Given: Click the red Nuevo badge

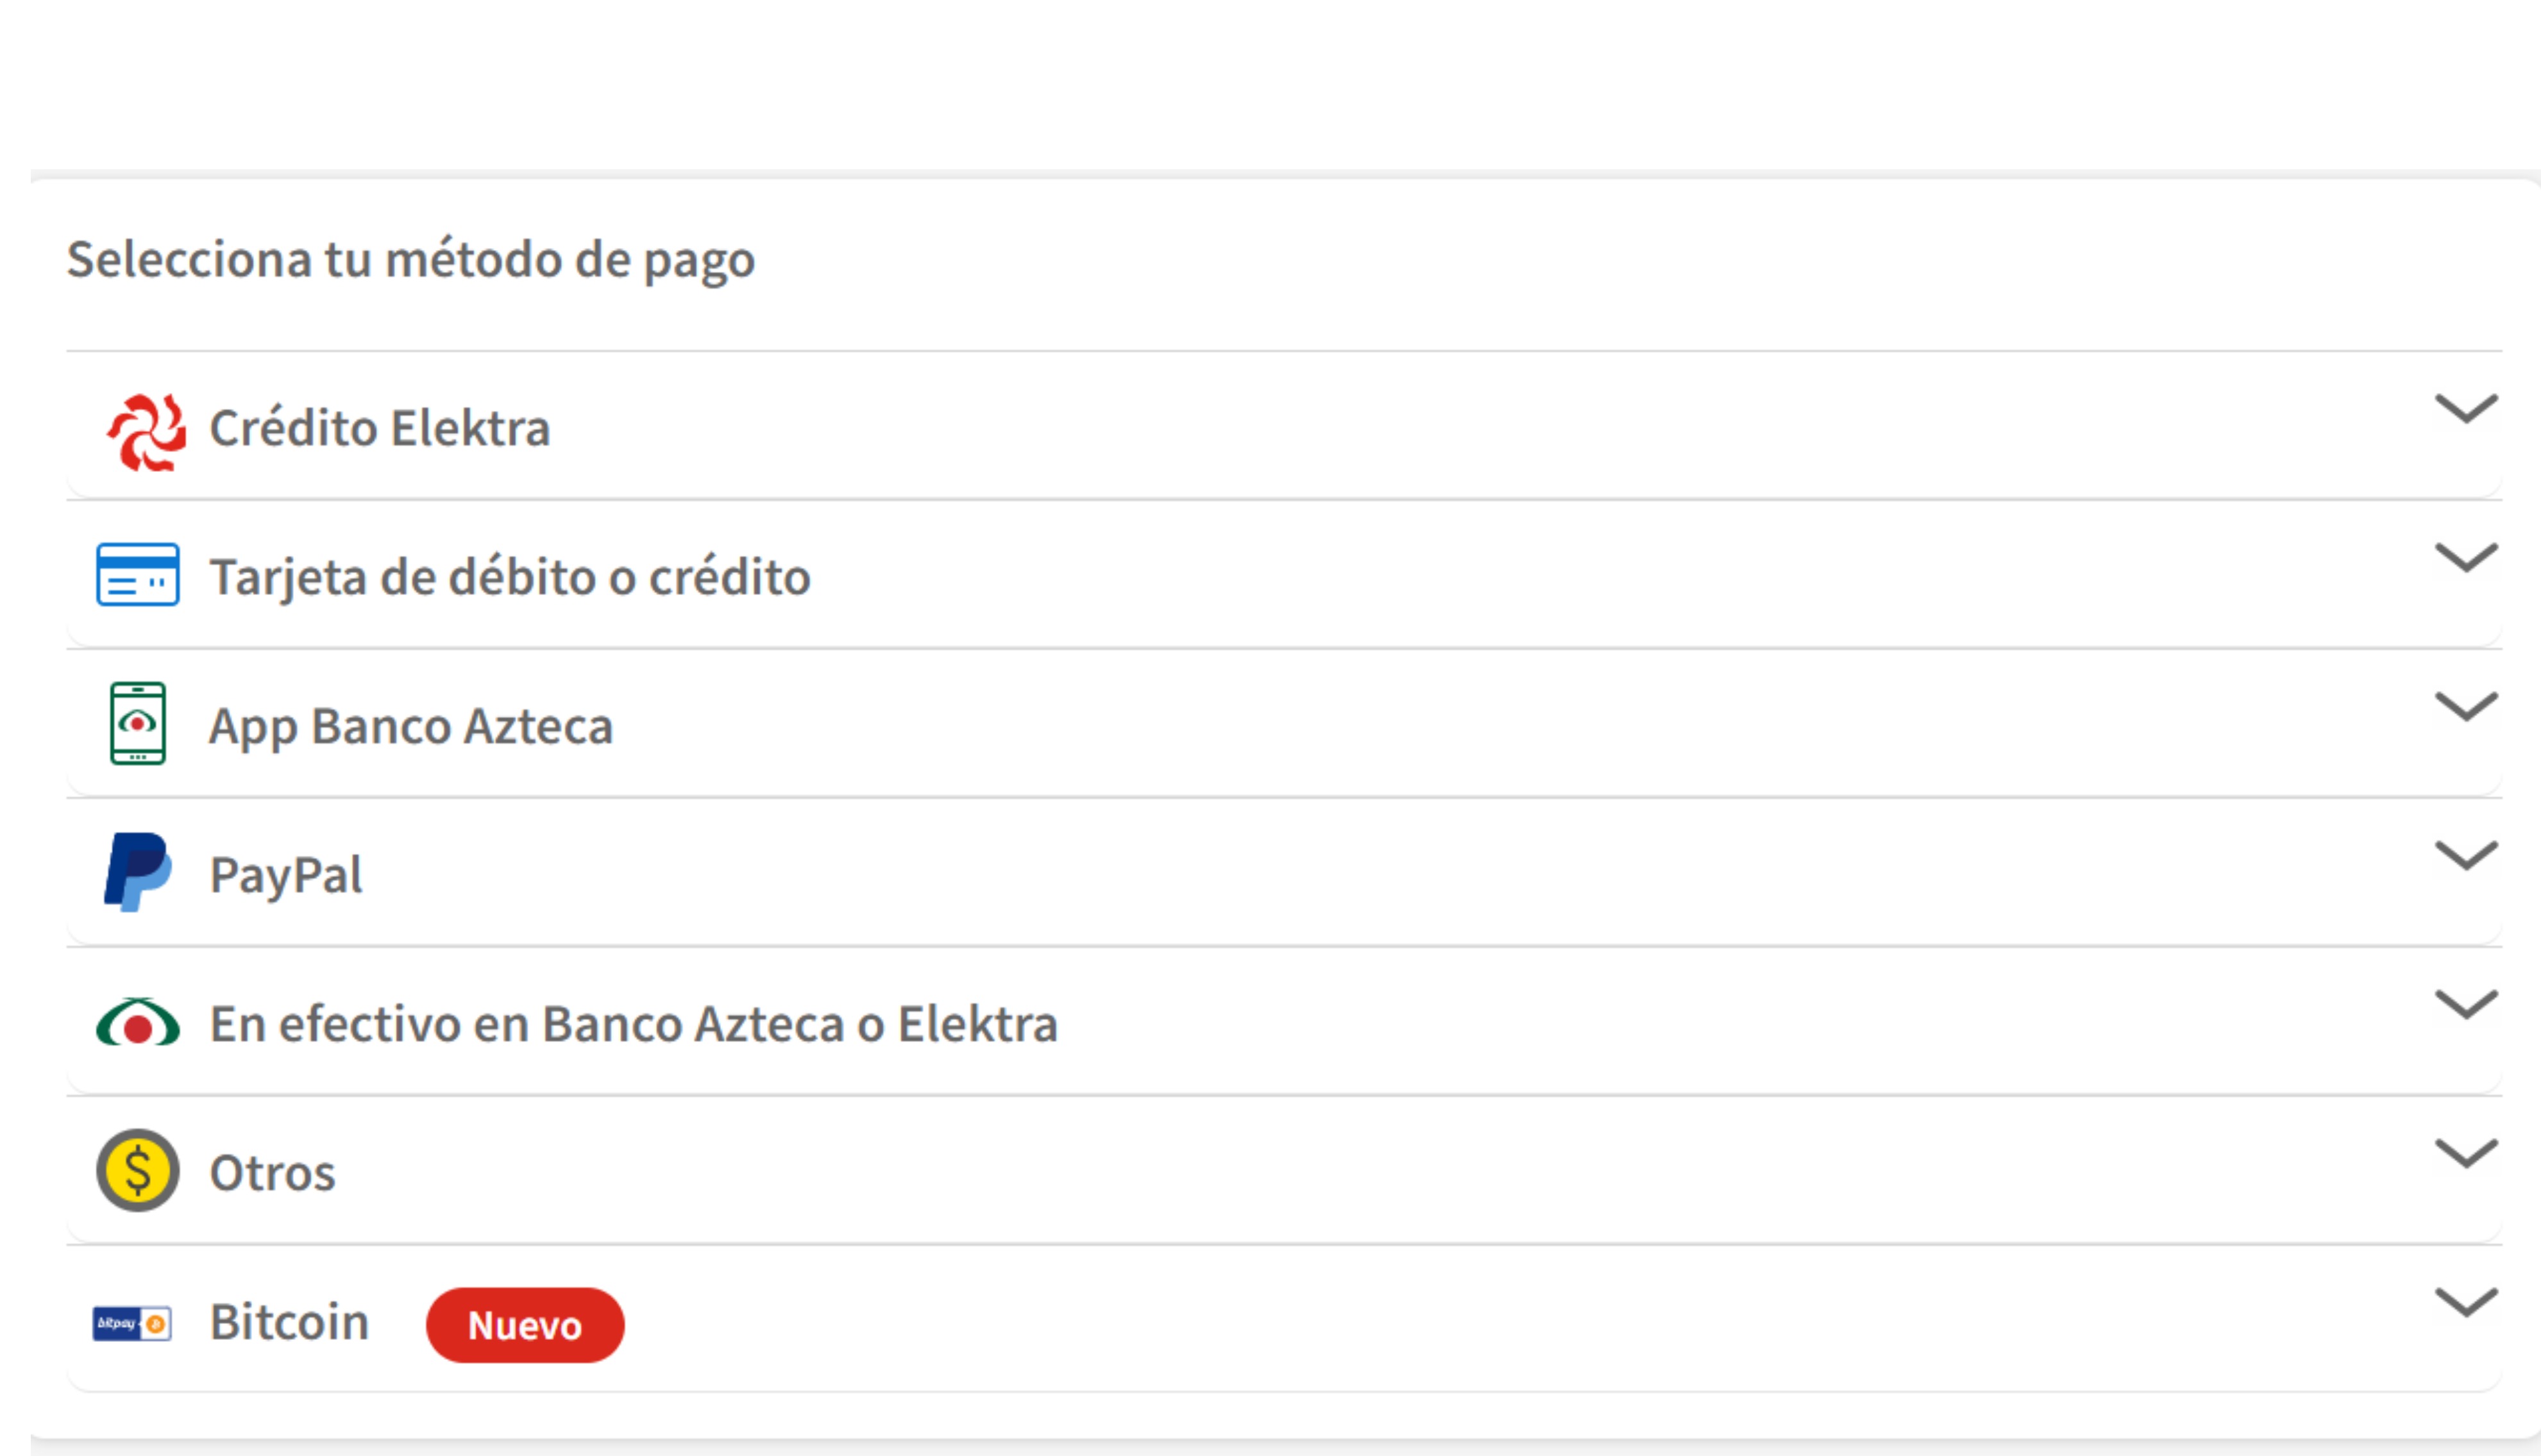Looking at the screenshot, I should [x=525, y=1325].
